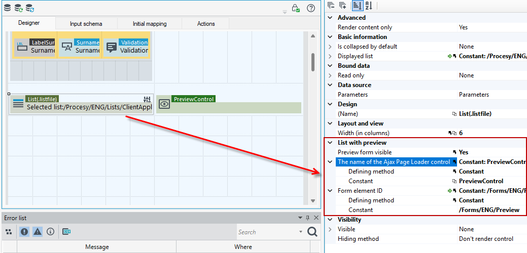Toggle the warnings filter triangle icon
Viewport: 527px width, 253px height.
(38, 232)
